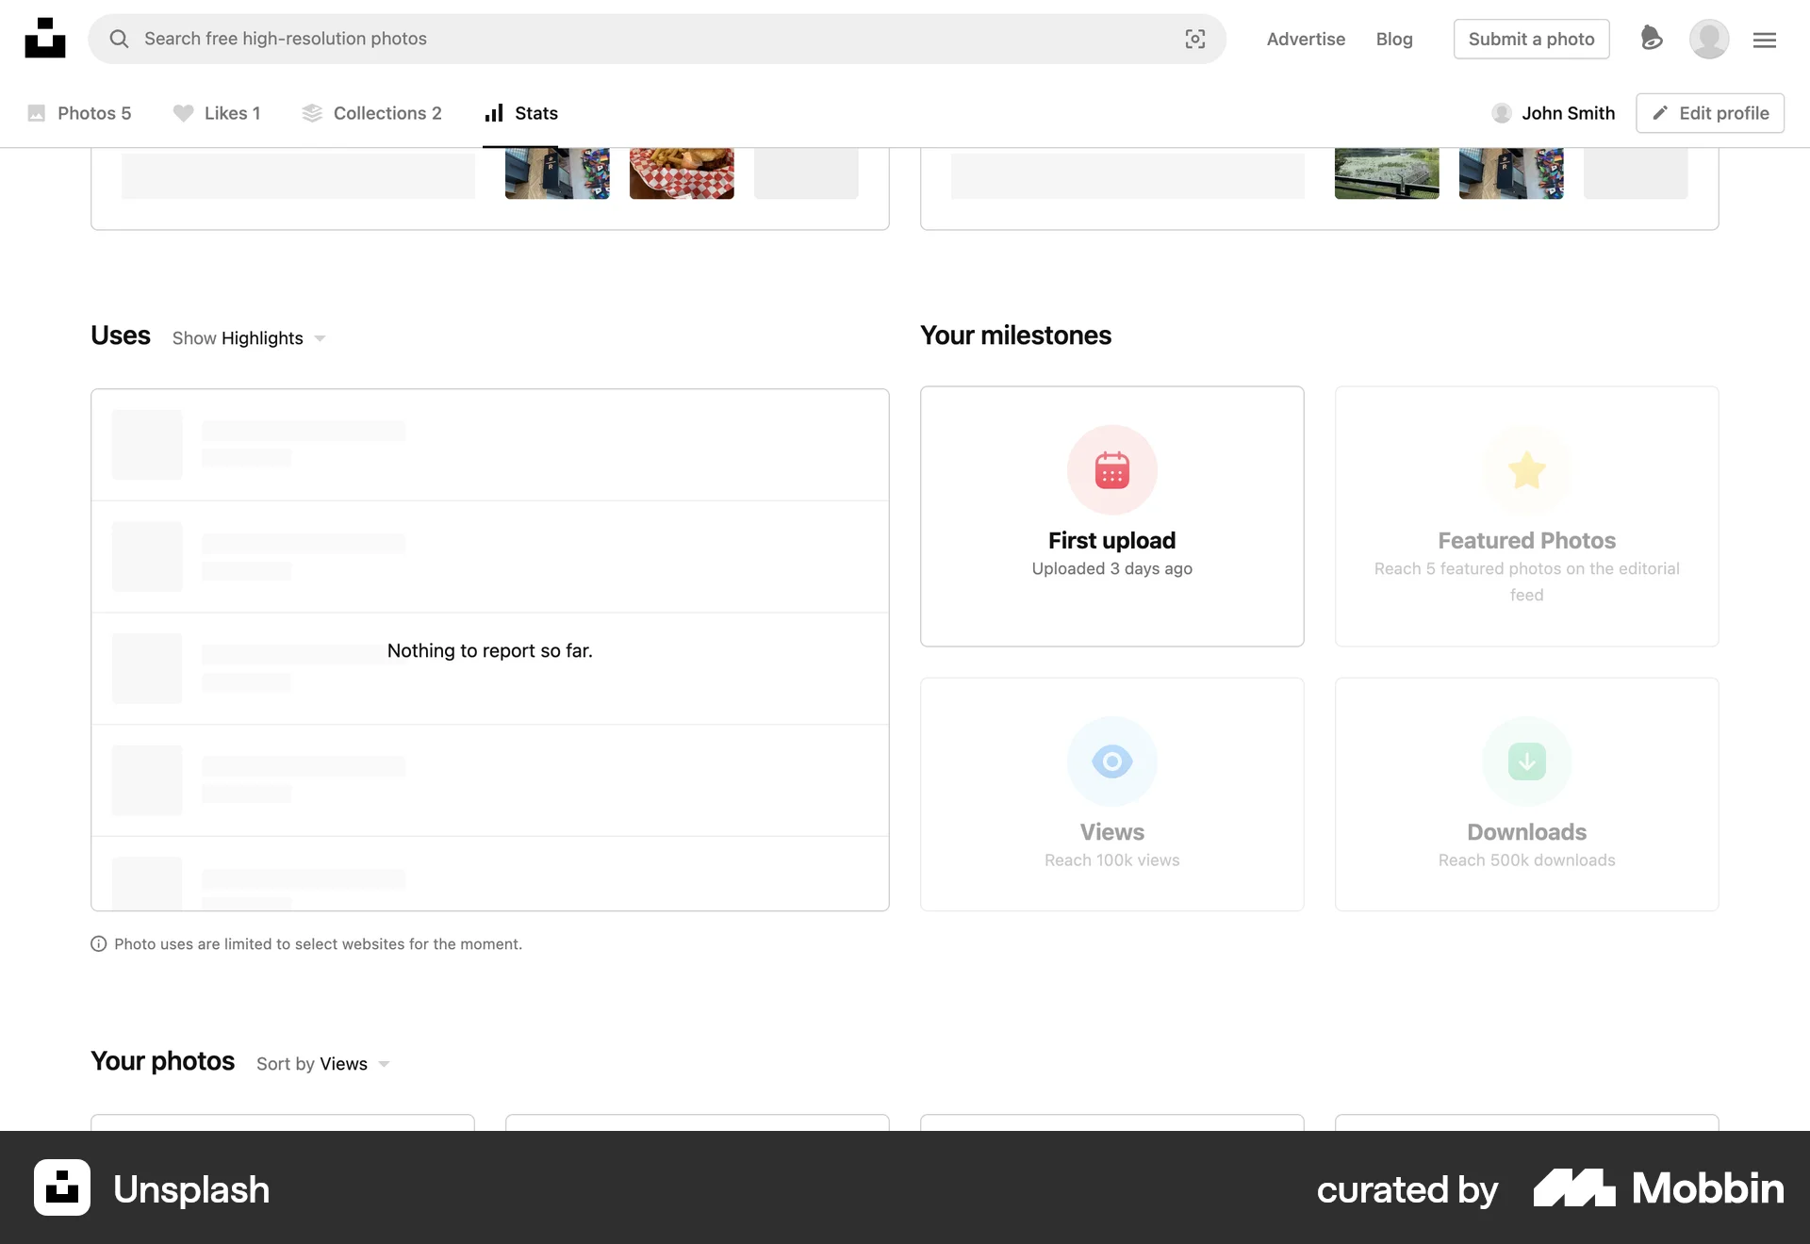Open the hamburger navigation menu
The height and width of the screenshot is (1244, 1810).
1765,40
